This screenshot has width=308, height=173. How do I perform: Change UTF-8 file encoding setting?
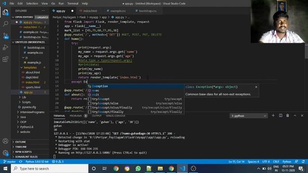266,161
